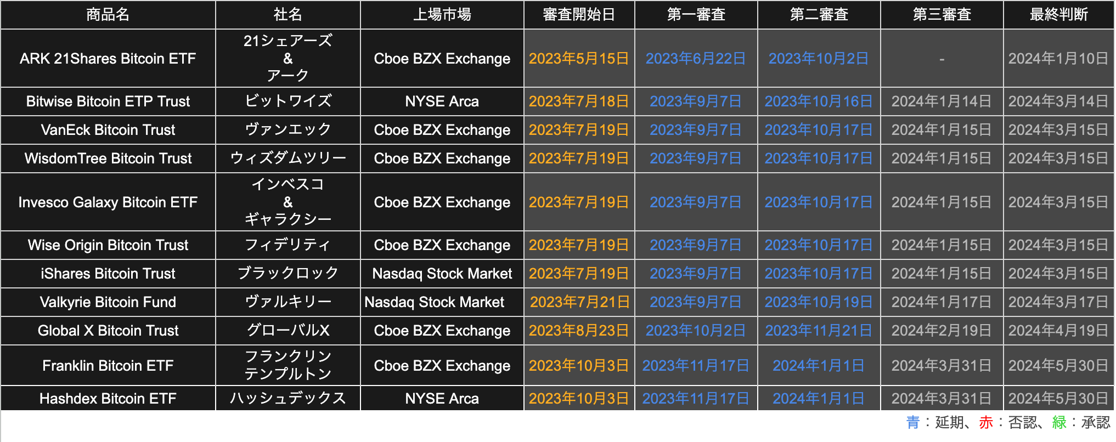Select the 2024年1月10日 final decision date
This screenshot has width=1116, height=442.
(x=1058, y=59)
